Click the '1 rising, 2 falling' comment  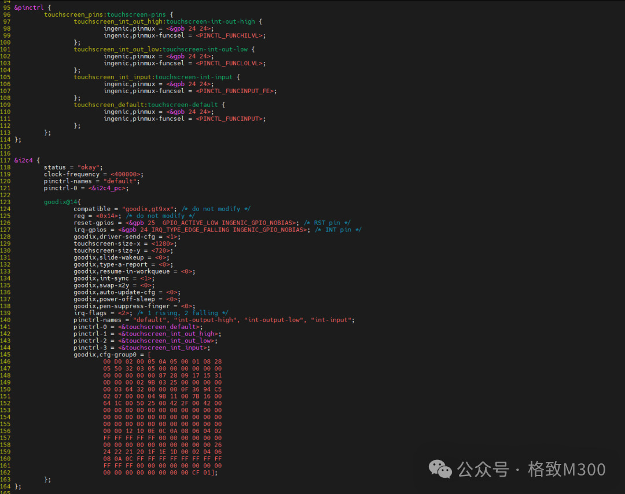183,313
